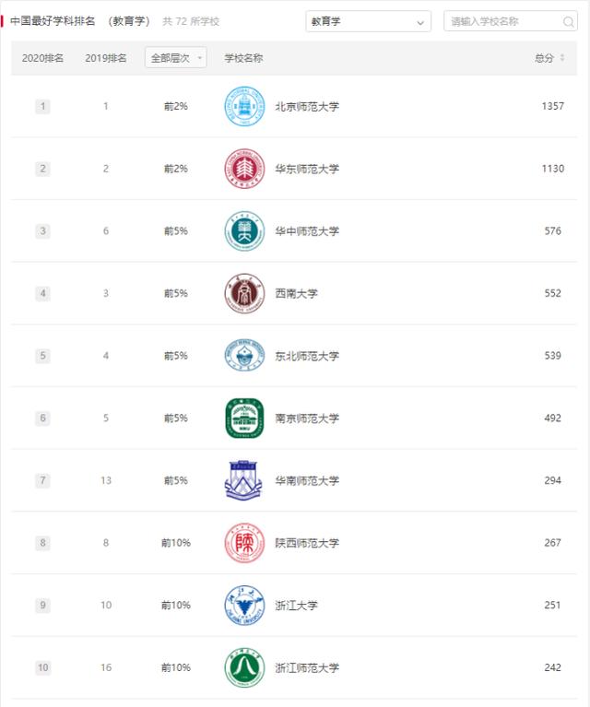Open the Shaanxi Normal University red emblem
Image resolution: width=590 pixels, height=707 pixels.
[x=244, y=543]
